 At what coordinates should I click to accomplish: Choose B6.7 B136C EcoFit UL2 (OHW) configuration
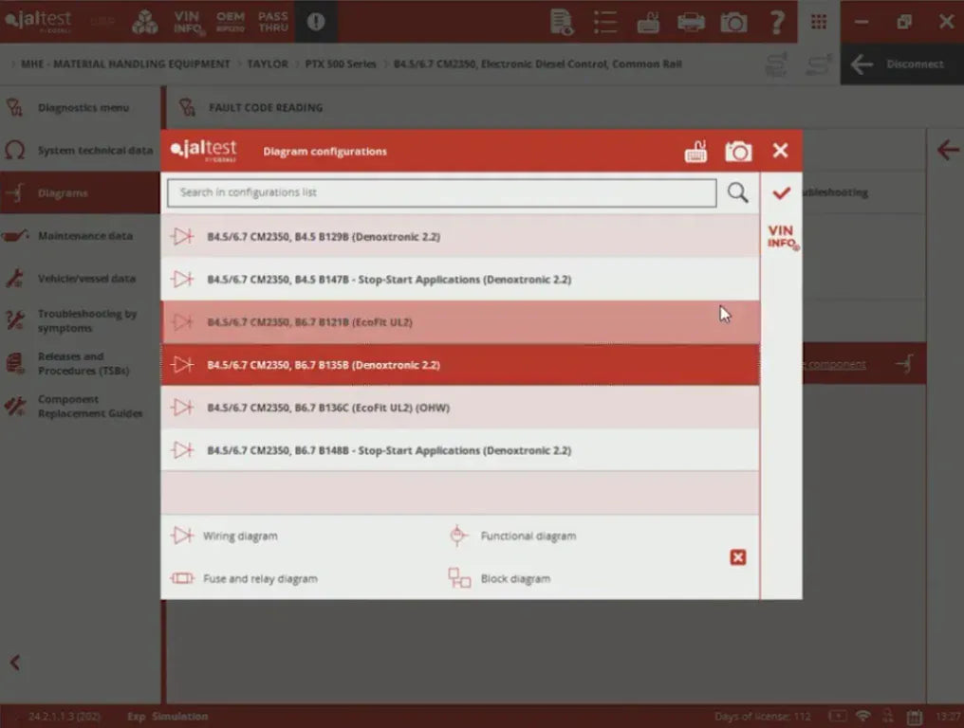tap(460, 408)
